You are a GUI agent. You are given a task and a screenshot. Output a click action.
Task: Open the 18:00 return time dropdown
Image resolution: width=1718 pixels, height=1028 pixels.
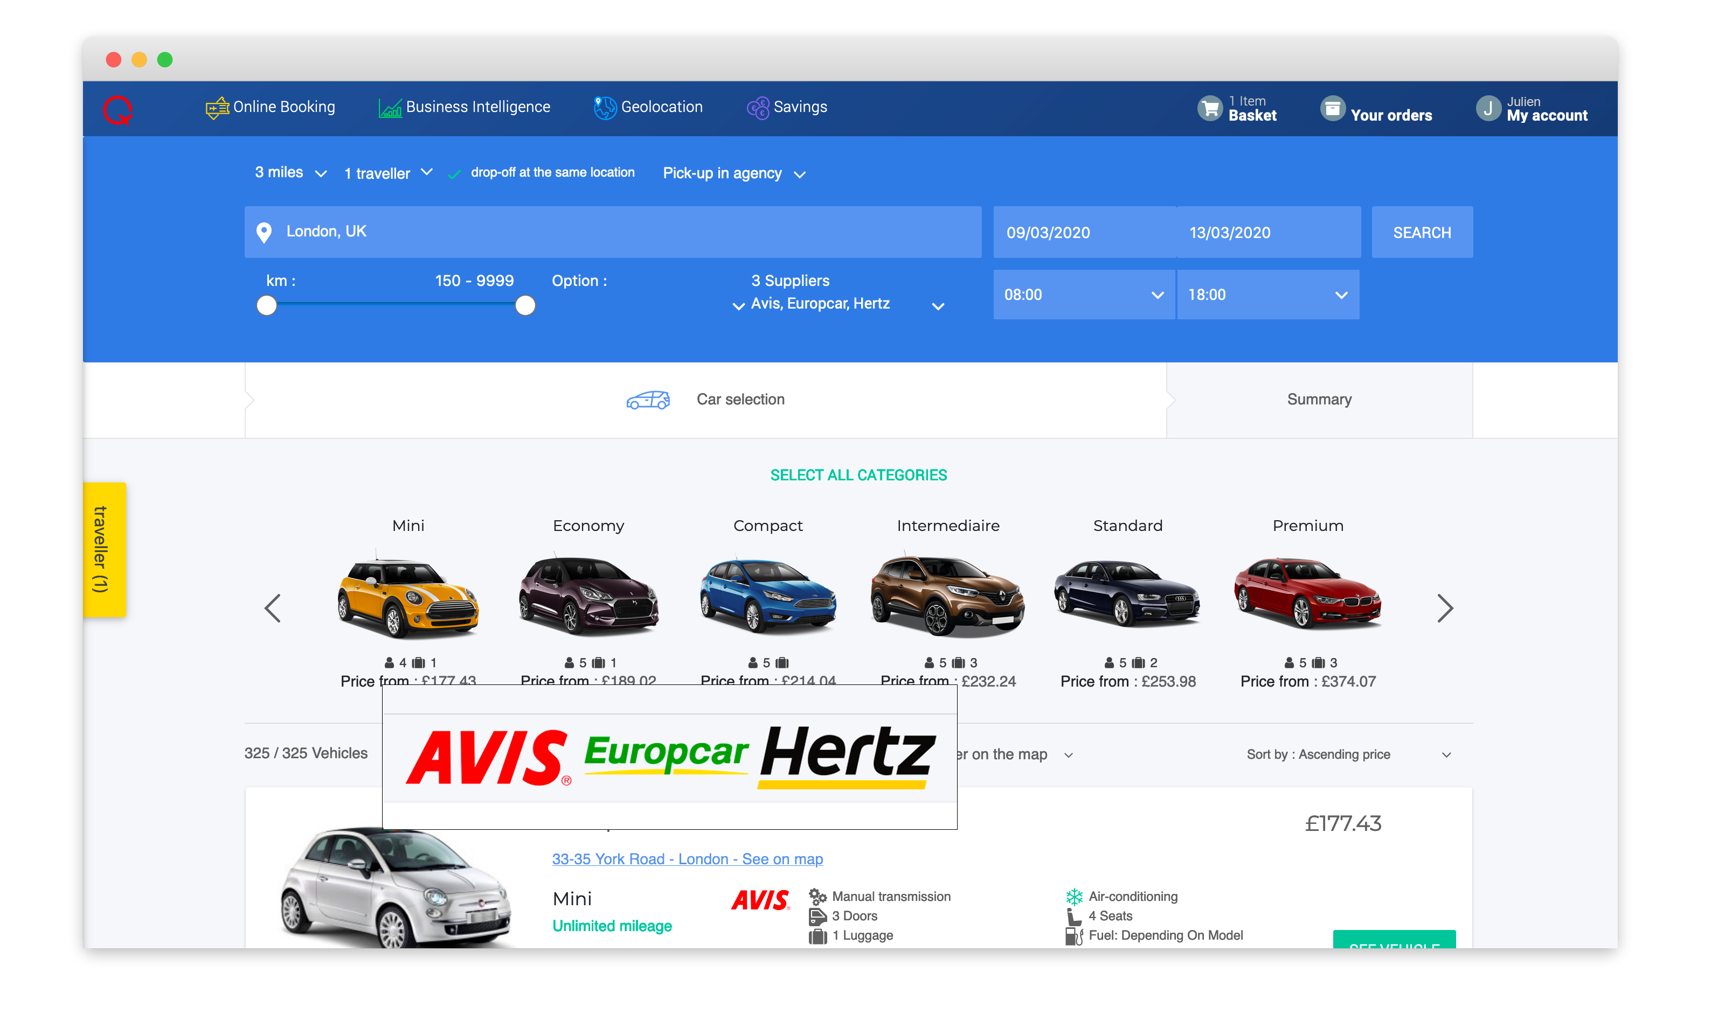1267,295
